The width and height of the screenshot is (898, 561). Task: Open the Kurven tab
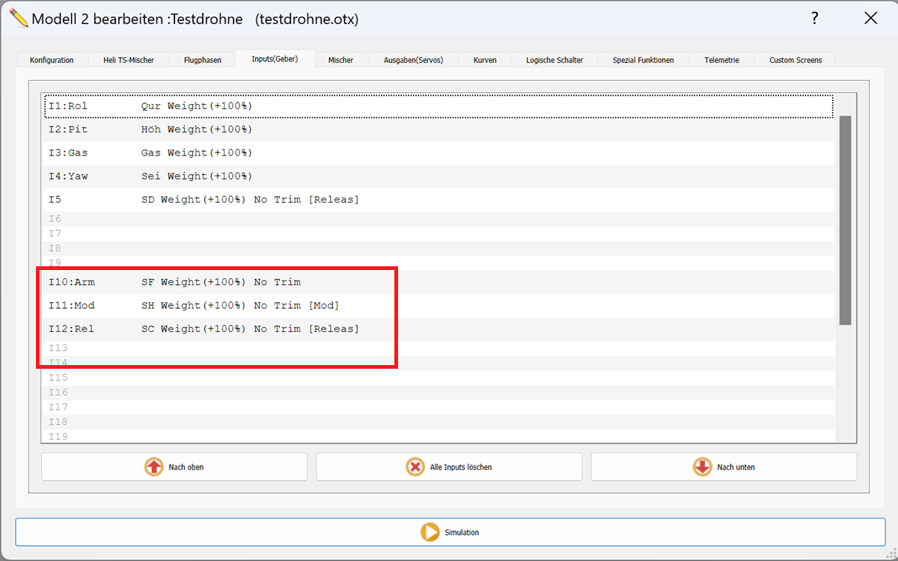[485, 60]
